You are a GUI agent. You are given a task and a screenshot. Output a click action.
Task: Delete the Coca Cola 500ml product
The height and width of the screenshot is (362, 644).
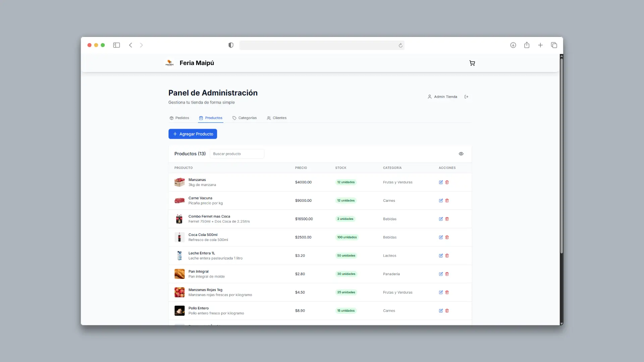coord(447,237)
